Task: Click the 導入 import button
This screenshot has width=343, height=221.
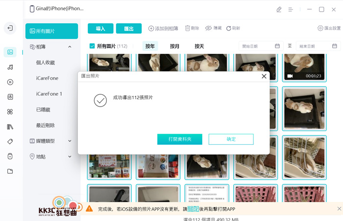Action: [100, 28]
